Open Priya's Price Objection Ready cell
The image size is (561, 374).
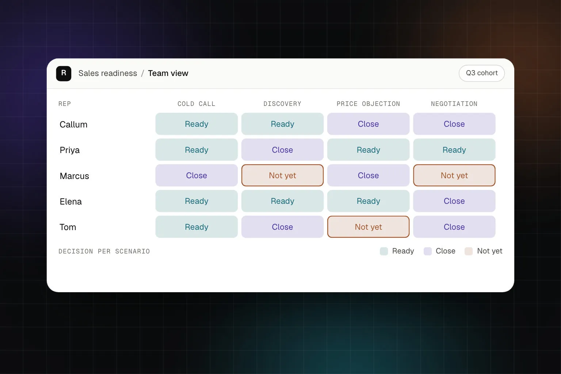pos(368,150)
